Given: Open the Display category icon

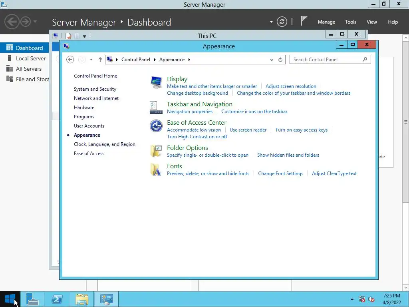Looking at the screenshot, I should pyautogui.click(x=156, y=82).
